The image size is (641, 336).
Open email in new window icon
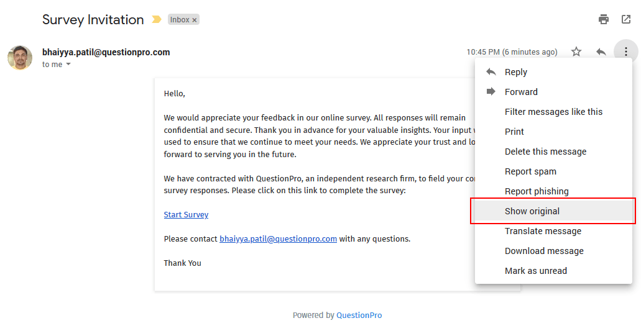coord(626,19)
